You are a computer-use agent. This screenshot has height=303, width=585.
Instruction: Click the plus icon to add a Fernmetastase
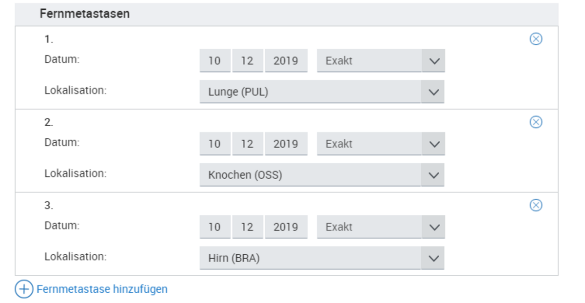pos(24,289)
